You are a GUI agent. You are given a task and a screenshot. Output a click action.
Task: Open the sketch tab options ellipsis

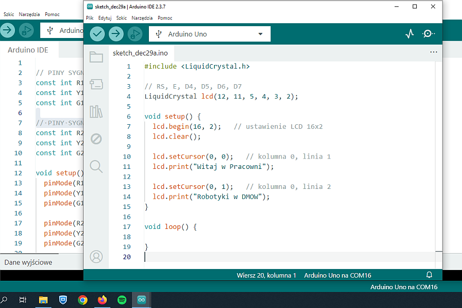[x=434, y=52]
